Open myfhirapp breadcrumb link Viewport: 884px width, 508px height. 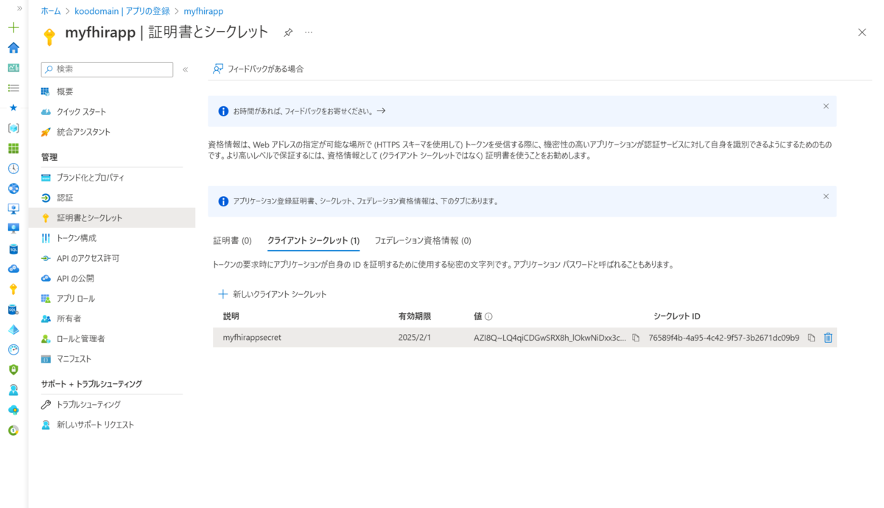[203, 11]
